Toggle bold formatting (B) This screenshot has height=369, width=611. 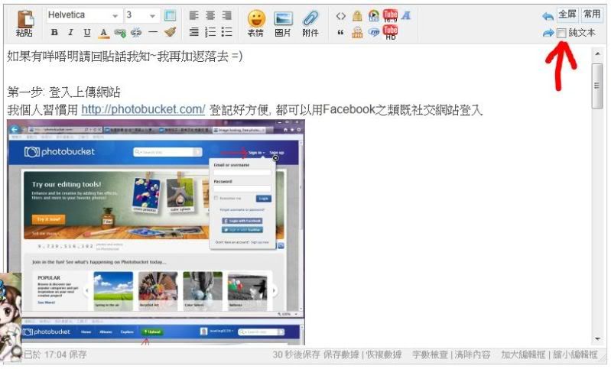[54, 32]
